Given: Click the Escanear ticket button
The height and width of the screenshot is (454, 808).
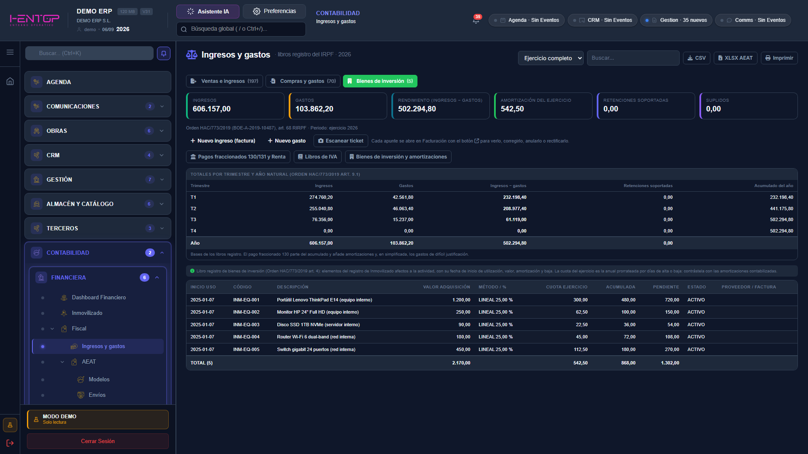Looking at the screenshot, I should click(x=341, y=141).
